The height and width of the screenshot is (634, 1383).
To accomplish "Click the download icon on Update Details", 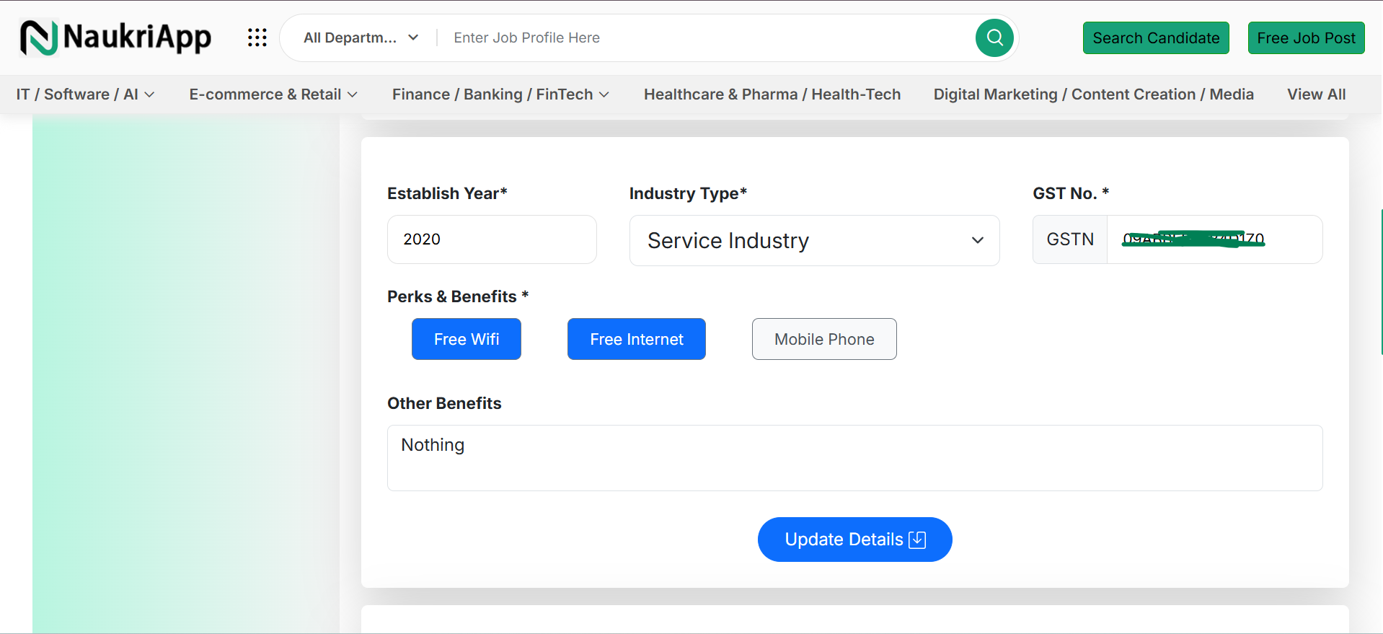I will click(x=917, y=540).
